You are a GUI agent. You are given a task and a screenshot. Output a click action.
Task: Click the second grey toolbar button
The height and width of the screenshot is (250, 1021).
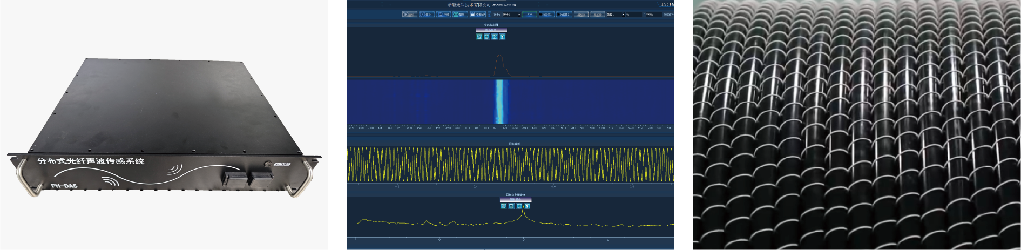click(x=598, y=15)
